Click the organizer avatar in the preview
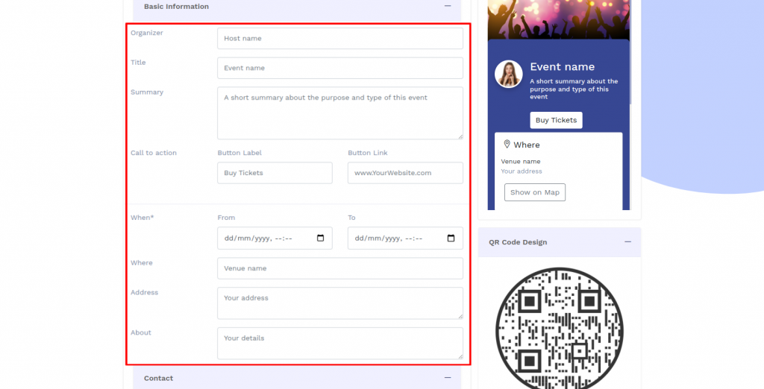764x389 pixels. click(509, 75)
